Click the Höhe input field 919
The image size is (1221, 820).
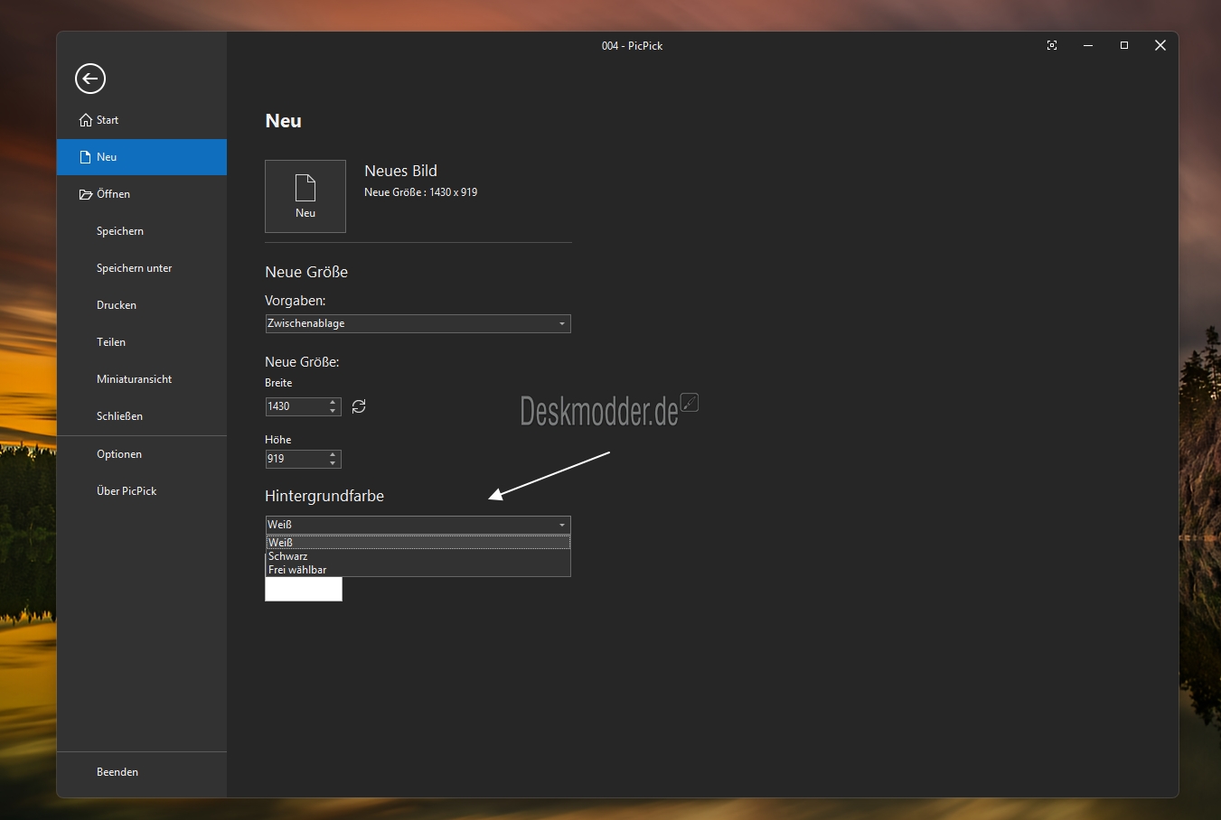[296, 459]
